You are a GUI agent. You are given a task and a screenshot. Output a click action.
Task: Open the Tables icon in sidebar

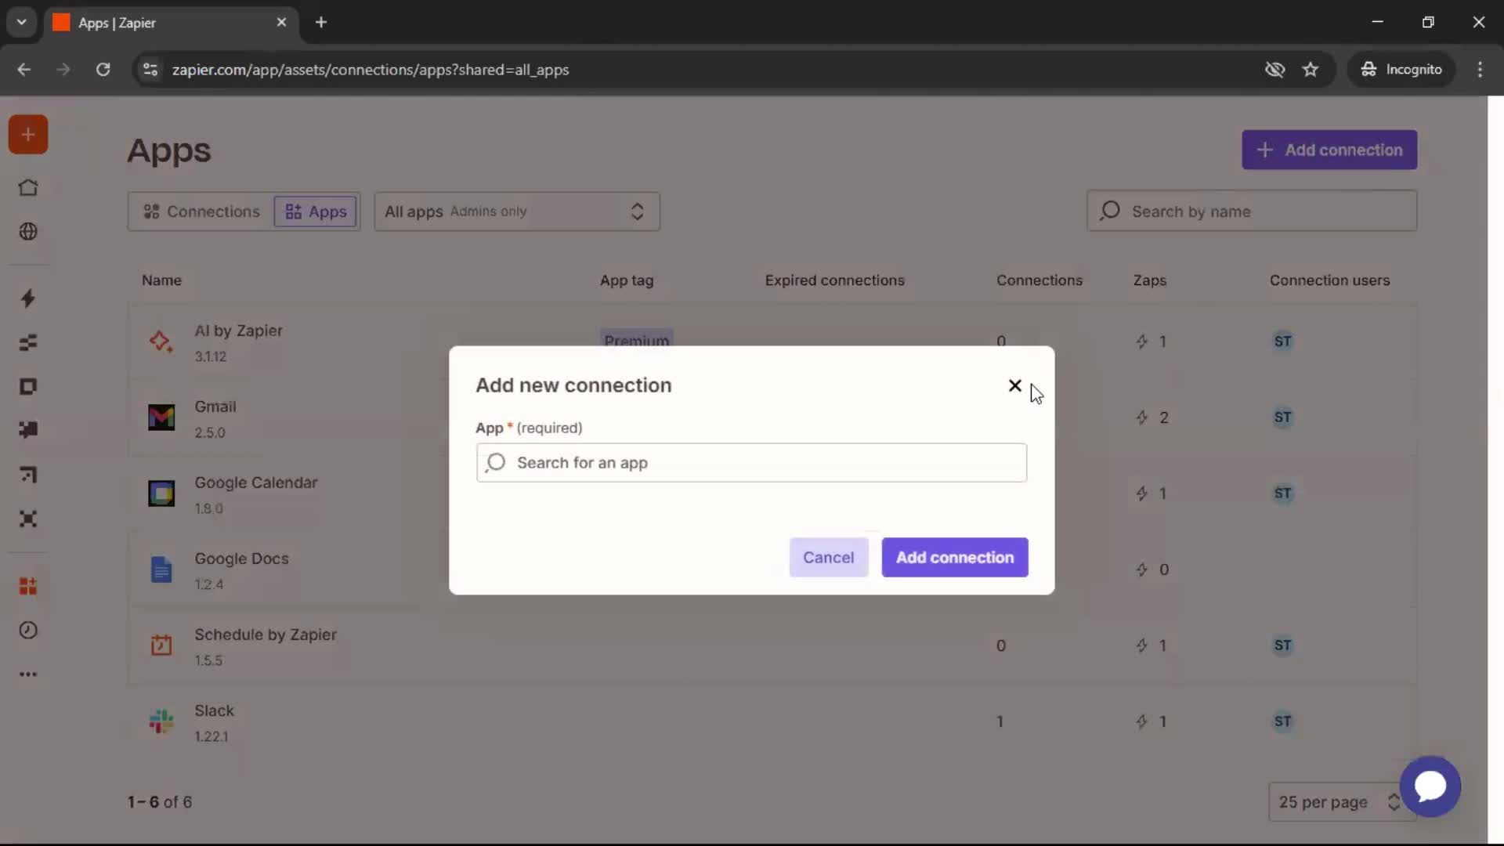(x=28, y=342)
